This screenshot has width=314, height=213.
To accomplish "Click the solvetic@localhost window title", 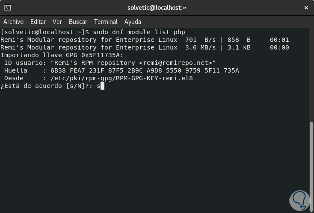I will [x=157, y=8].
